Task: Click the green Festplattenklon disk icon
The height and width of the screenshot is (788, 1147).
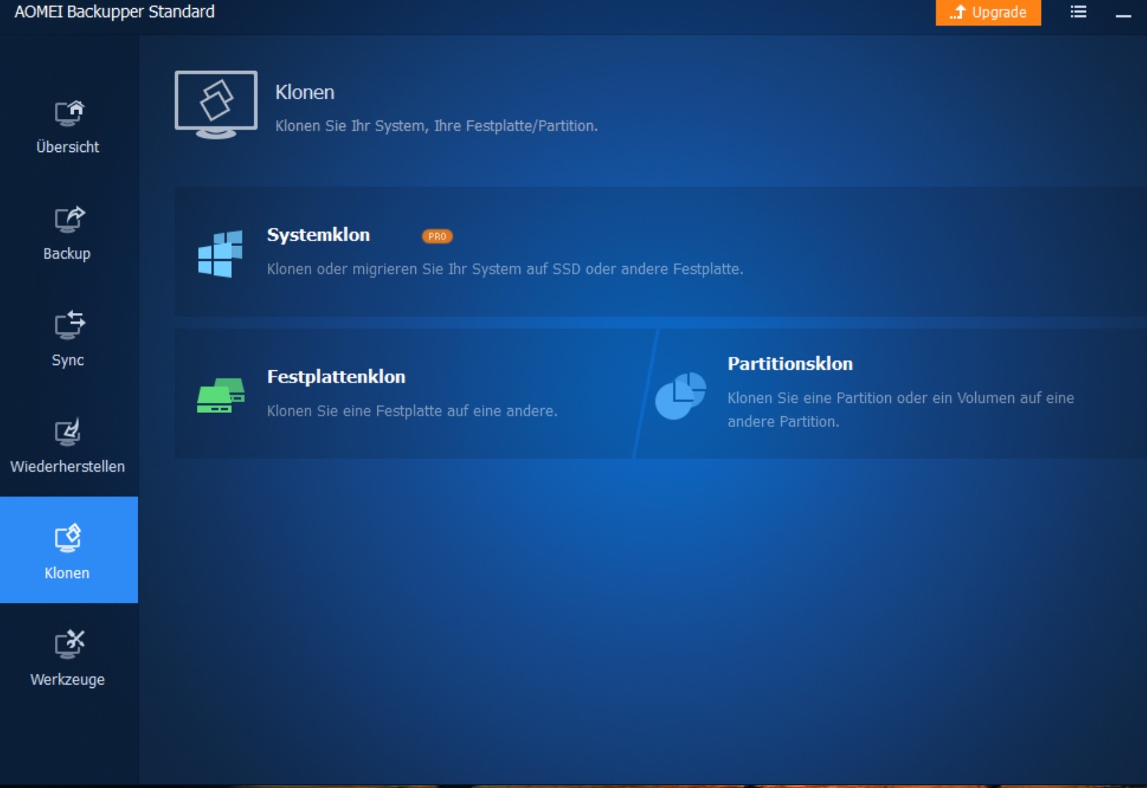Action: [220, 395]
